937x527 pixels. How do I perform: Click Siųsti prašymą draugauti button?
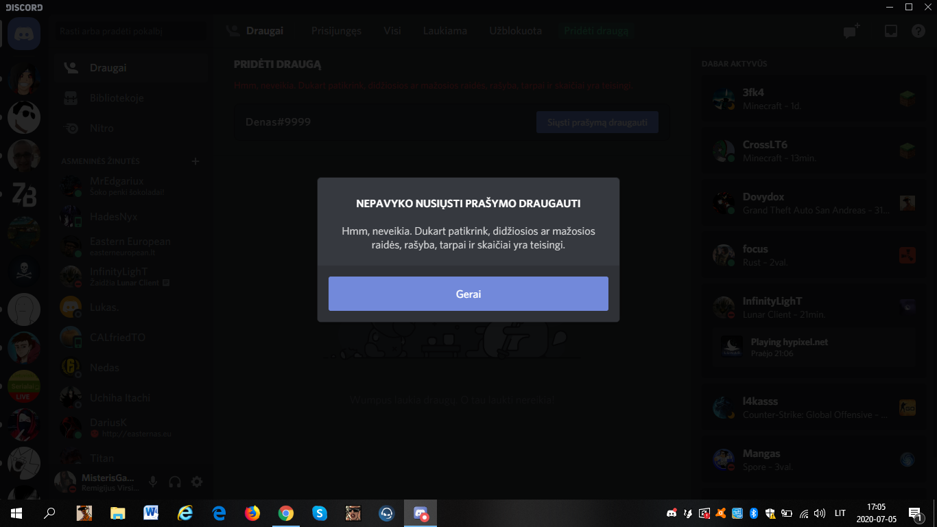[x=597, y=122]
